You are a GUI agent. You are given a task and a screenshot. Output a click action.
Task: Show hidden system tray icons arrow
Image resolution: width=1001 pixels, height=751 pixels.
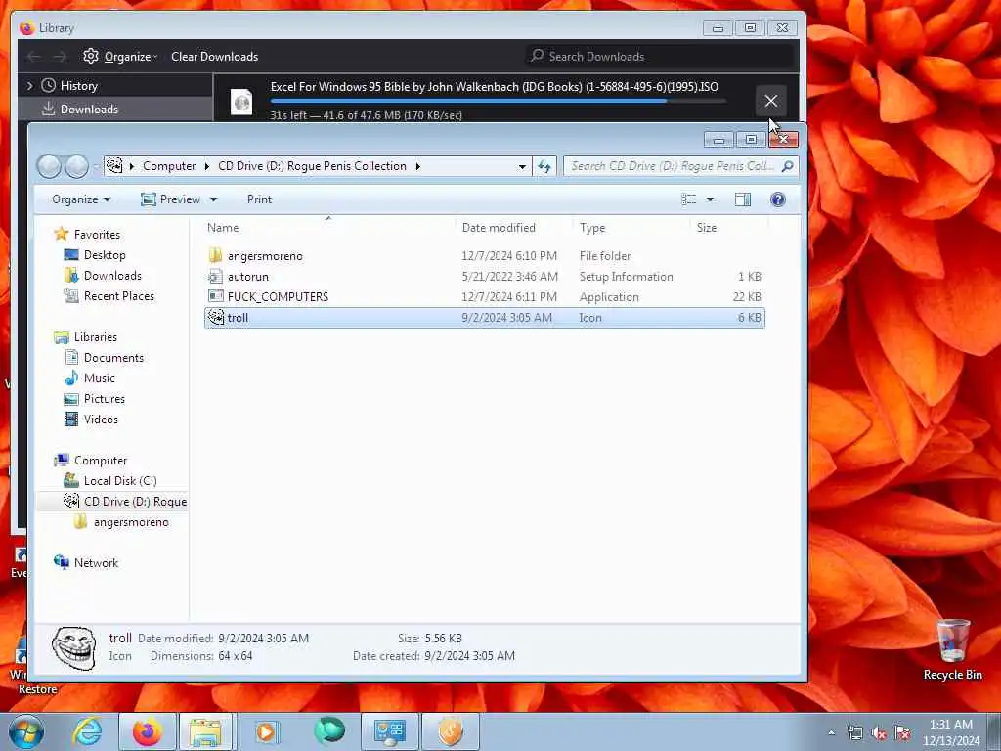tap(831, 733)
